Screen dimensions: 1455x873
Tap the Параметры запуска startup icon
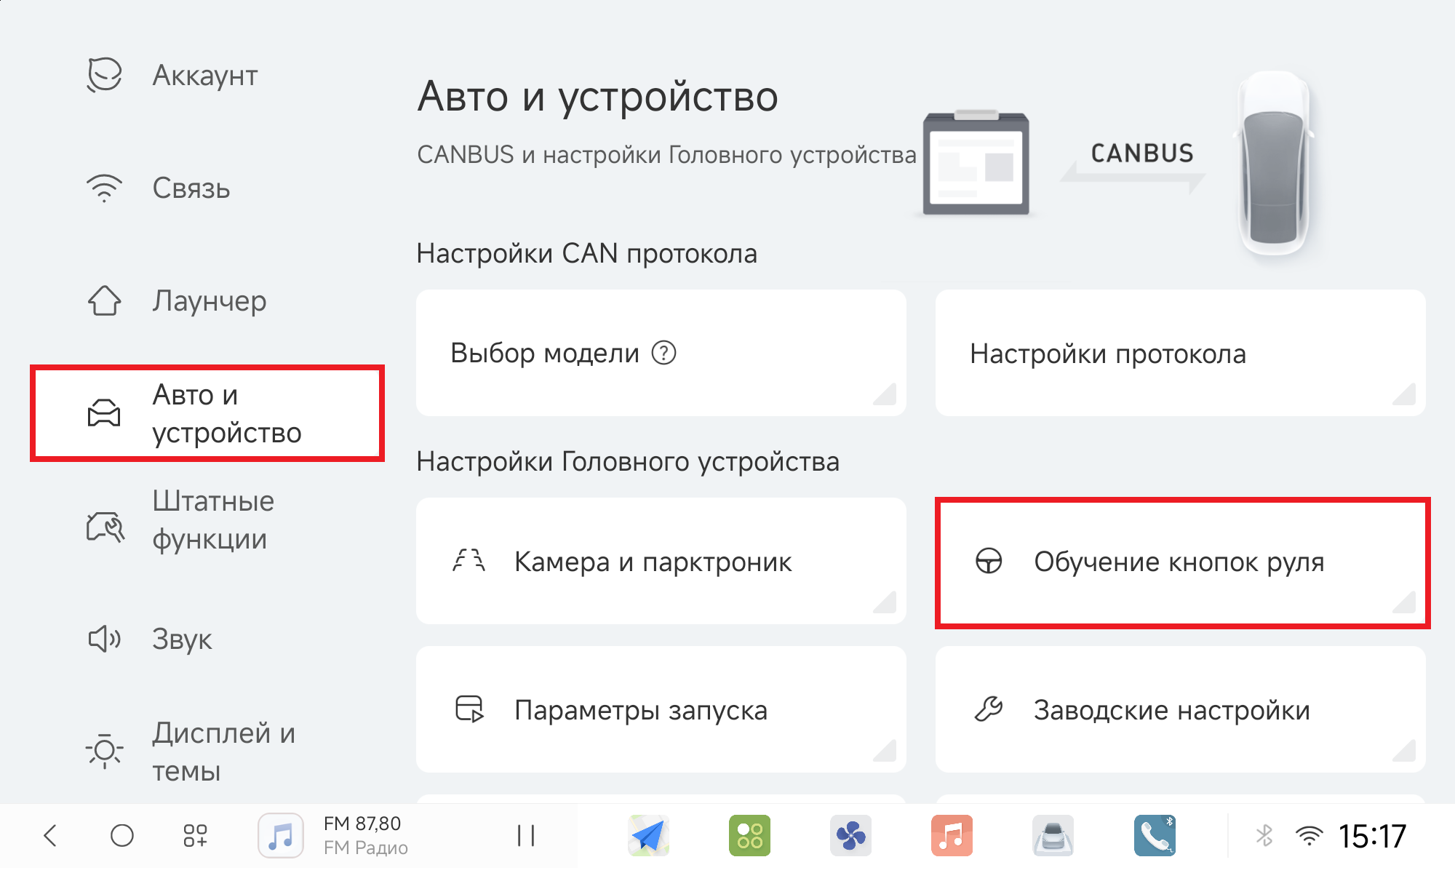pyautogui.click(x=469, y=709)
